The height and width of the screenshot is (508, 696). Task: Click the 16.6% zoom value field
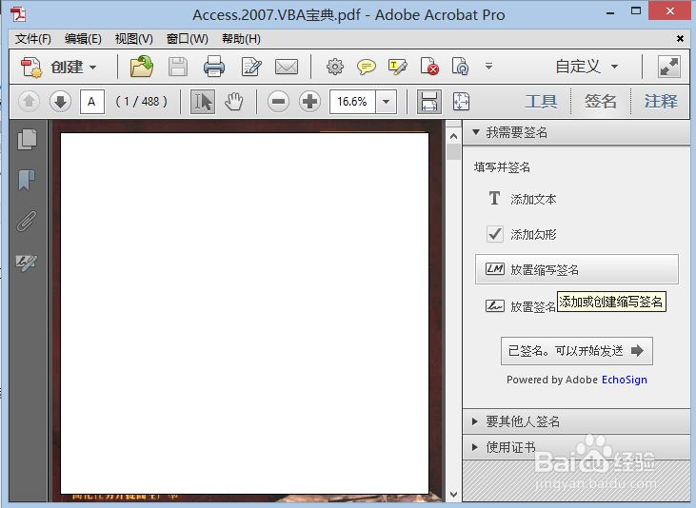pyautogui.click(x=352, y=102)
